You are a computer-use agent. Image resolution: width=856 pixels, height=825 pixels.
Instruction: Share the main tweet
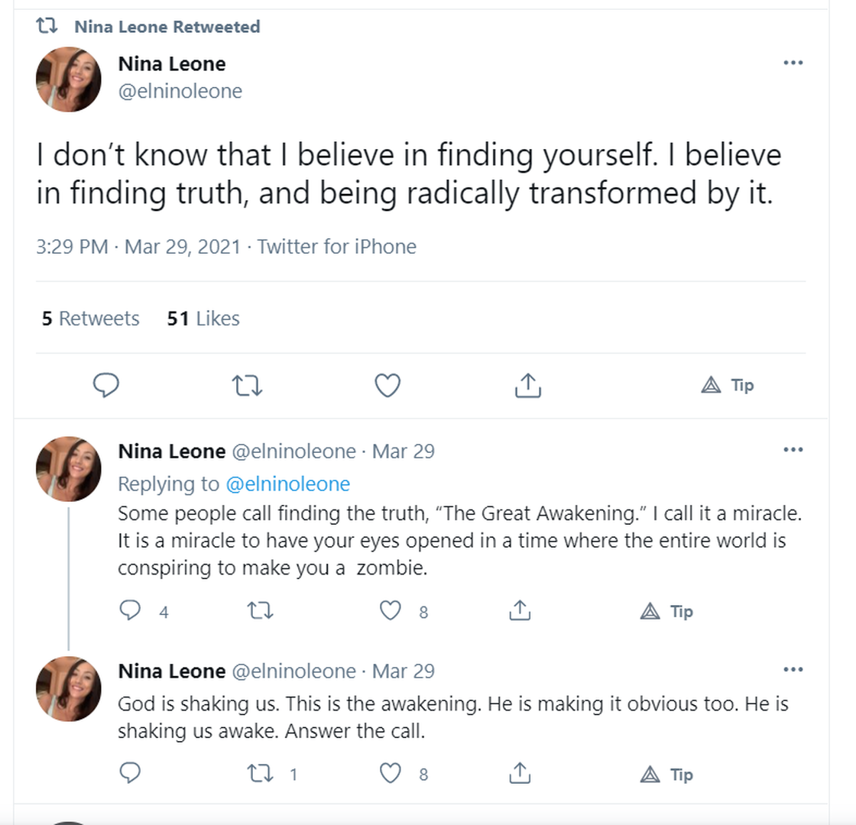[x=527, y=386]
